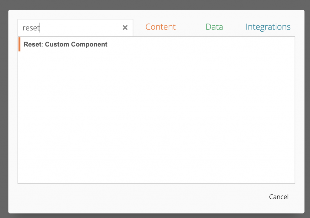
Task: Click the orange marker beside Reset result
Action: [x=19, y=44]
